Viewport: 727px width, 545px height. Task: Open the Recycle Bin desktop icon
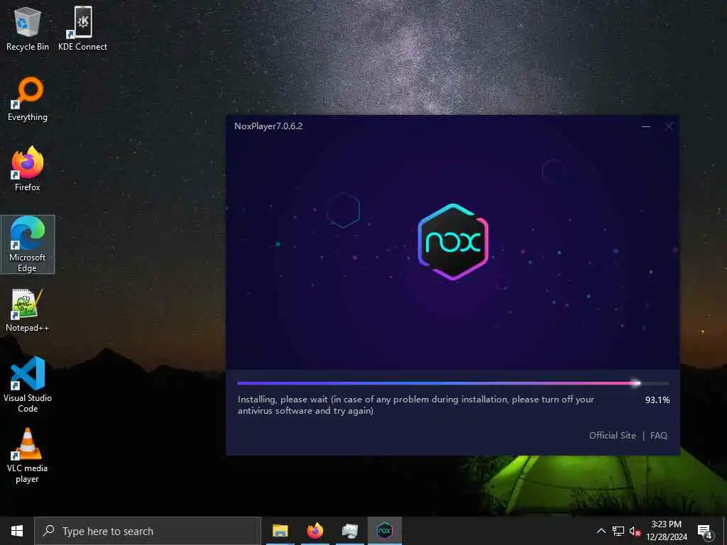pos(28,28)
